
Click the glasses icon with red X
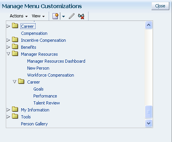(81, 16)
